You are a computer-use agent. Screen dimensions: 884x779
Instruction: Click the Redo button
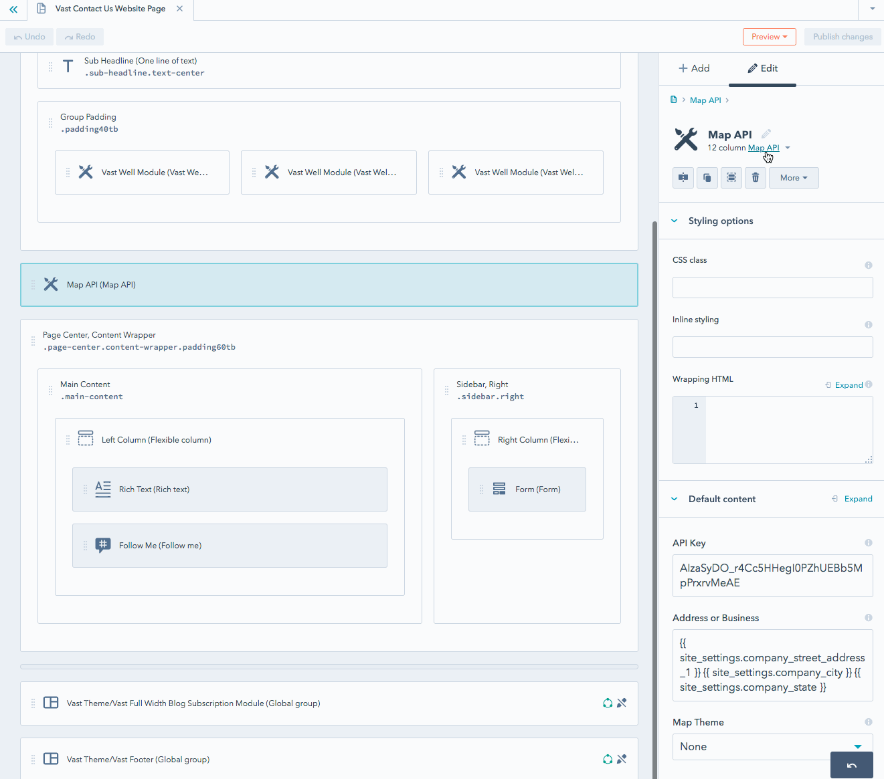click(80, 37)
